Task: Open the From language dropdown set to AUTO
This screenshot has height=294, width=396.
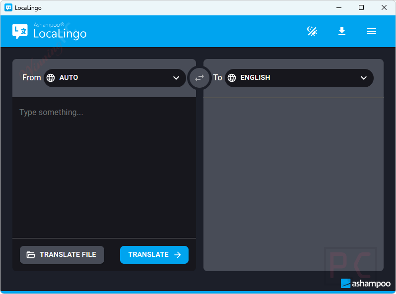Action: coord(115,78)
